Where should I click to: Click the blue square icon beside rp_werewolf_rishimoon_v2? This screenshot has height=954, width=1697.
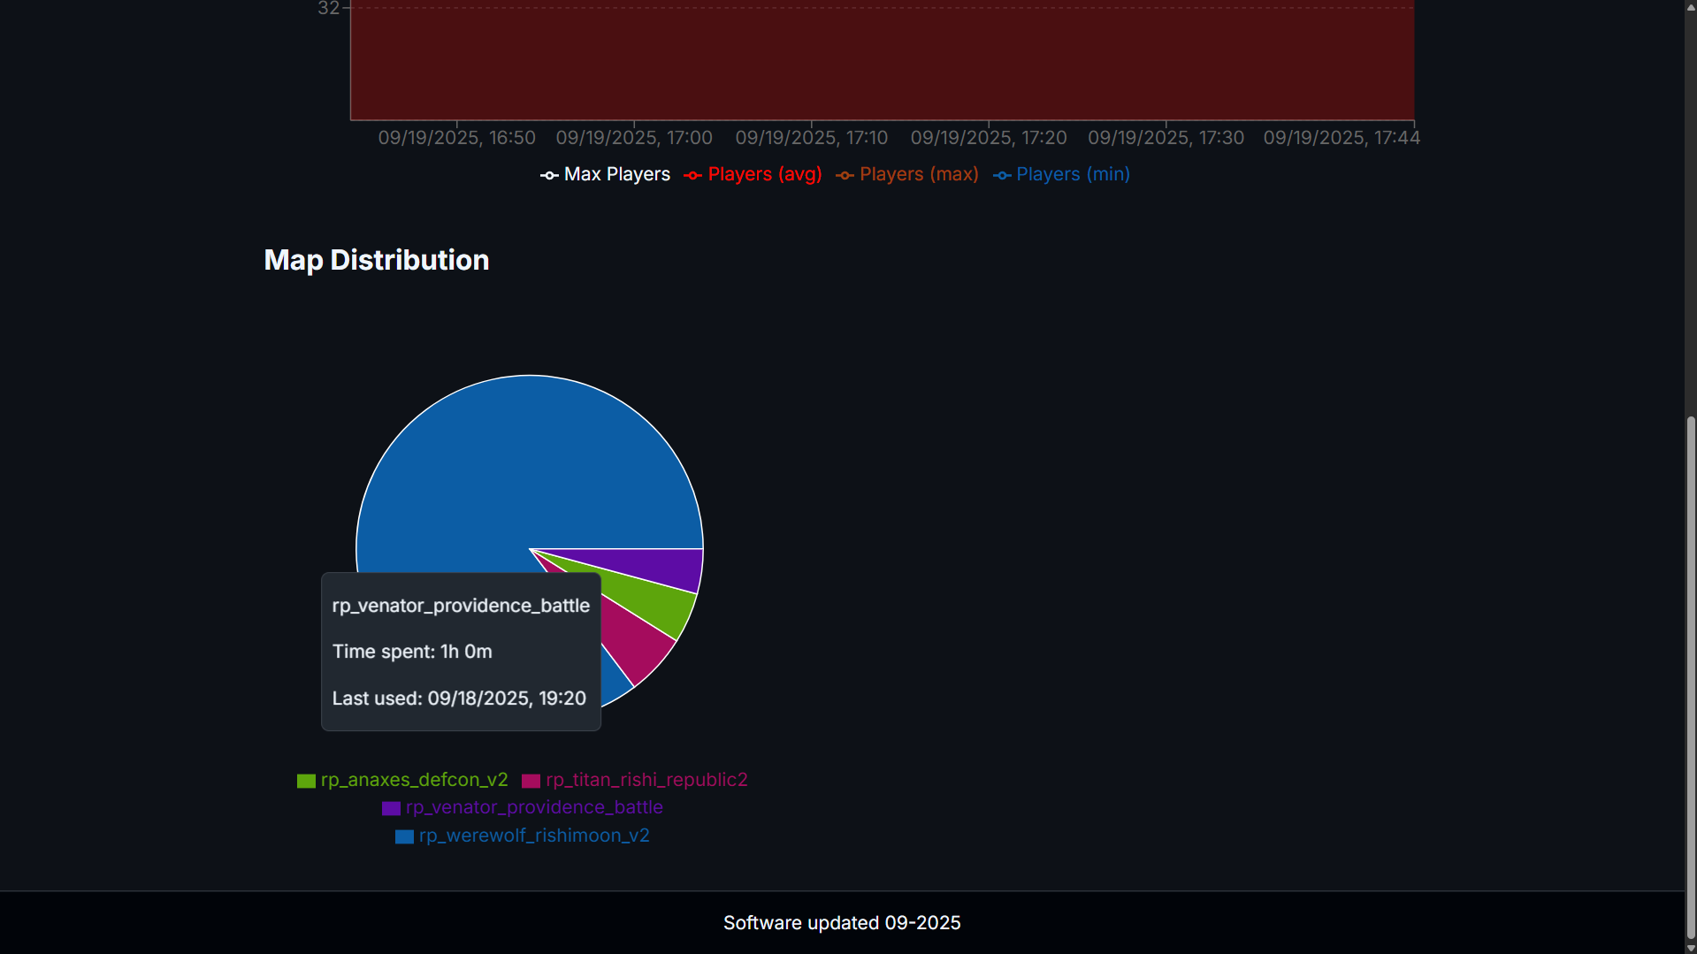[x=403, y=836]
